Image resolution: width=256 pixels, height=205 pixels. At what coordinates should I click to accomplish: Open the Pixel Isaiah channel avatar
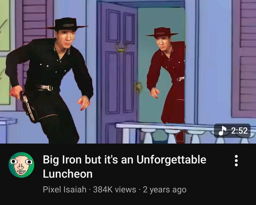tap(22, 165)
